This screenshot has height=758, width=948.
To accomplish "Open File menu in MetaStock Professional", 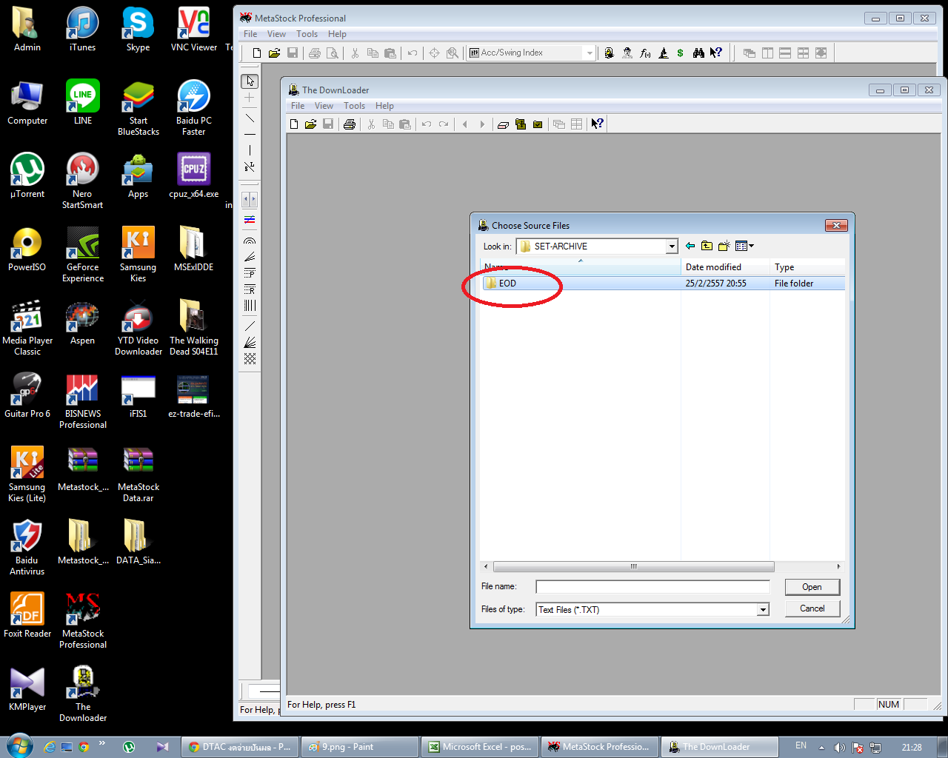I will tap(250, 34).
